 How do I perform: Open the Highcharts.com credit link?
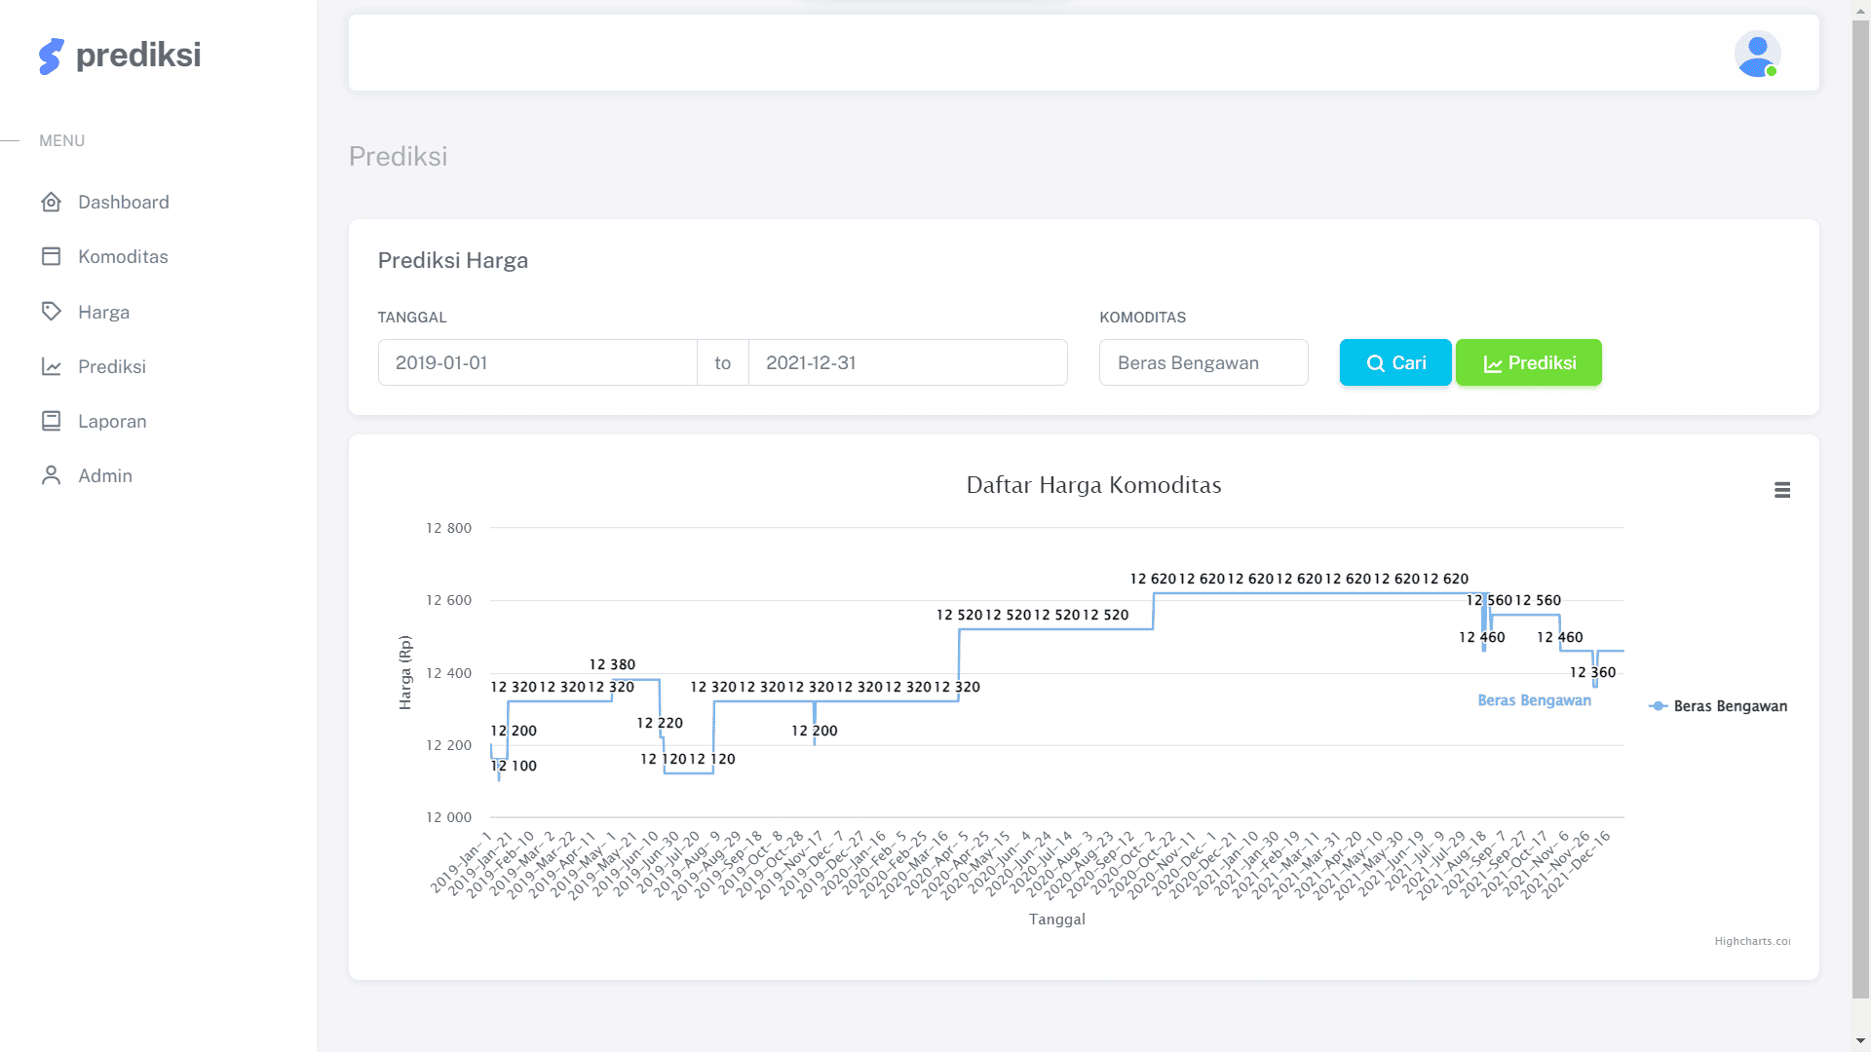click(x=1751, y=941)
